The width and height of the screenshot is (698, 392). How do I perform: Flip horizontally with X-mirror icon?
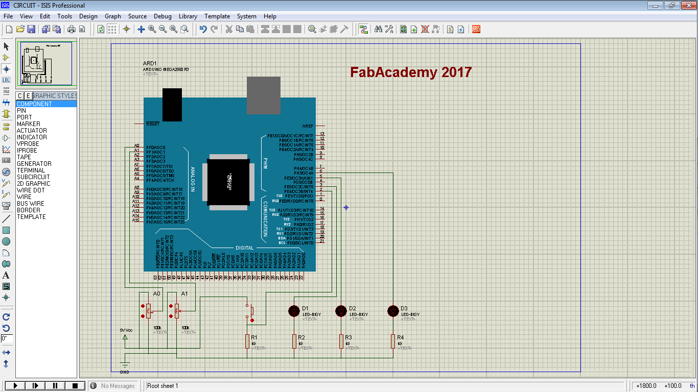[6, 352]
